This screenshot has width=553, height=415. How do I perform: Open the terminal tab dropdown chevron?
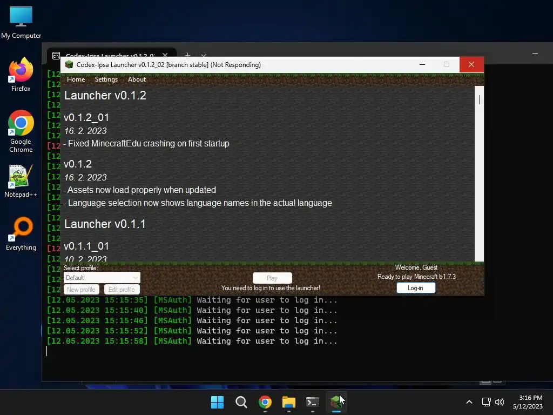204,56
